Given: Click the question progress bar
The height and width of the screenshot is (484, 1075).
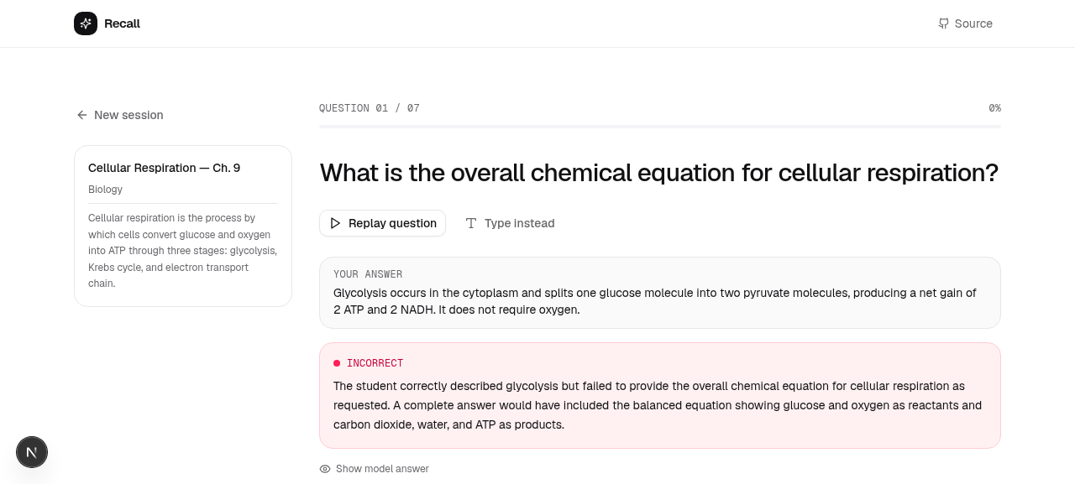Looking at the screenshot, I should tap(660, 127).
